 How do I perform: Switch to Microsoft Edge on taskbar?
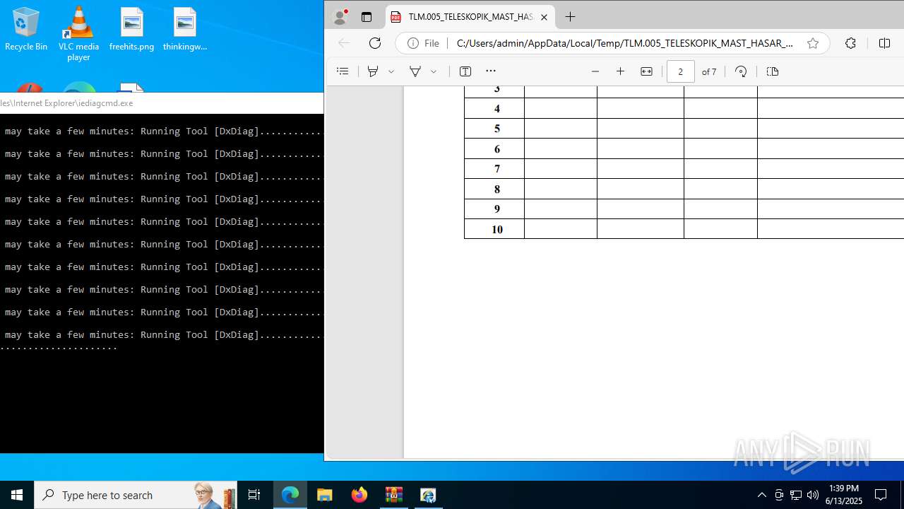pyautogui.click(x=290, y=495)
